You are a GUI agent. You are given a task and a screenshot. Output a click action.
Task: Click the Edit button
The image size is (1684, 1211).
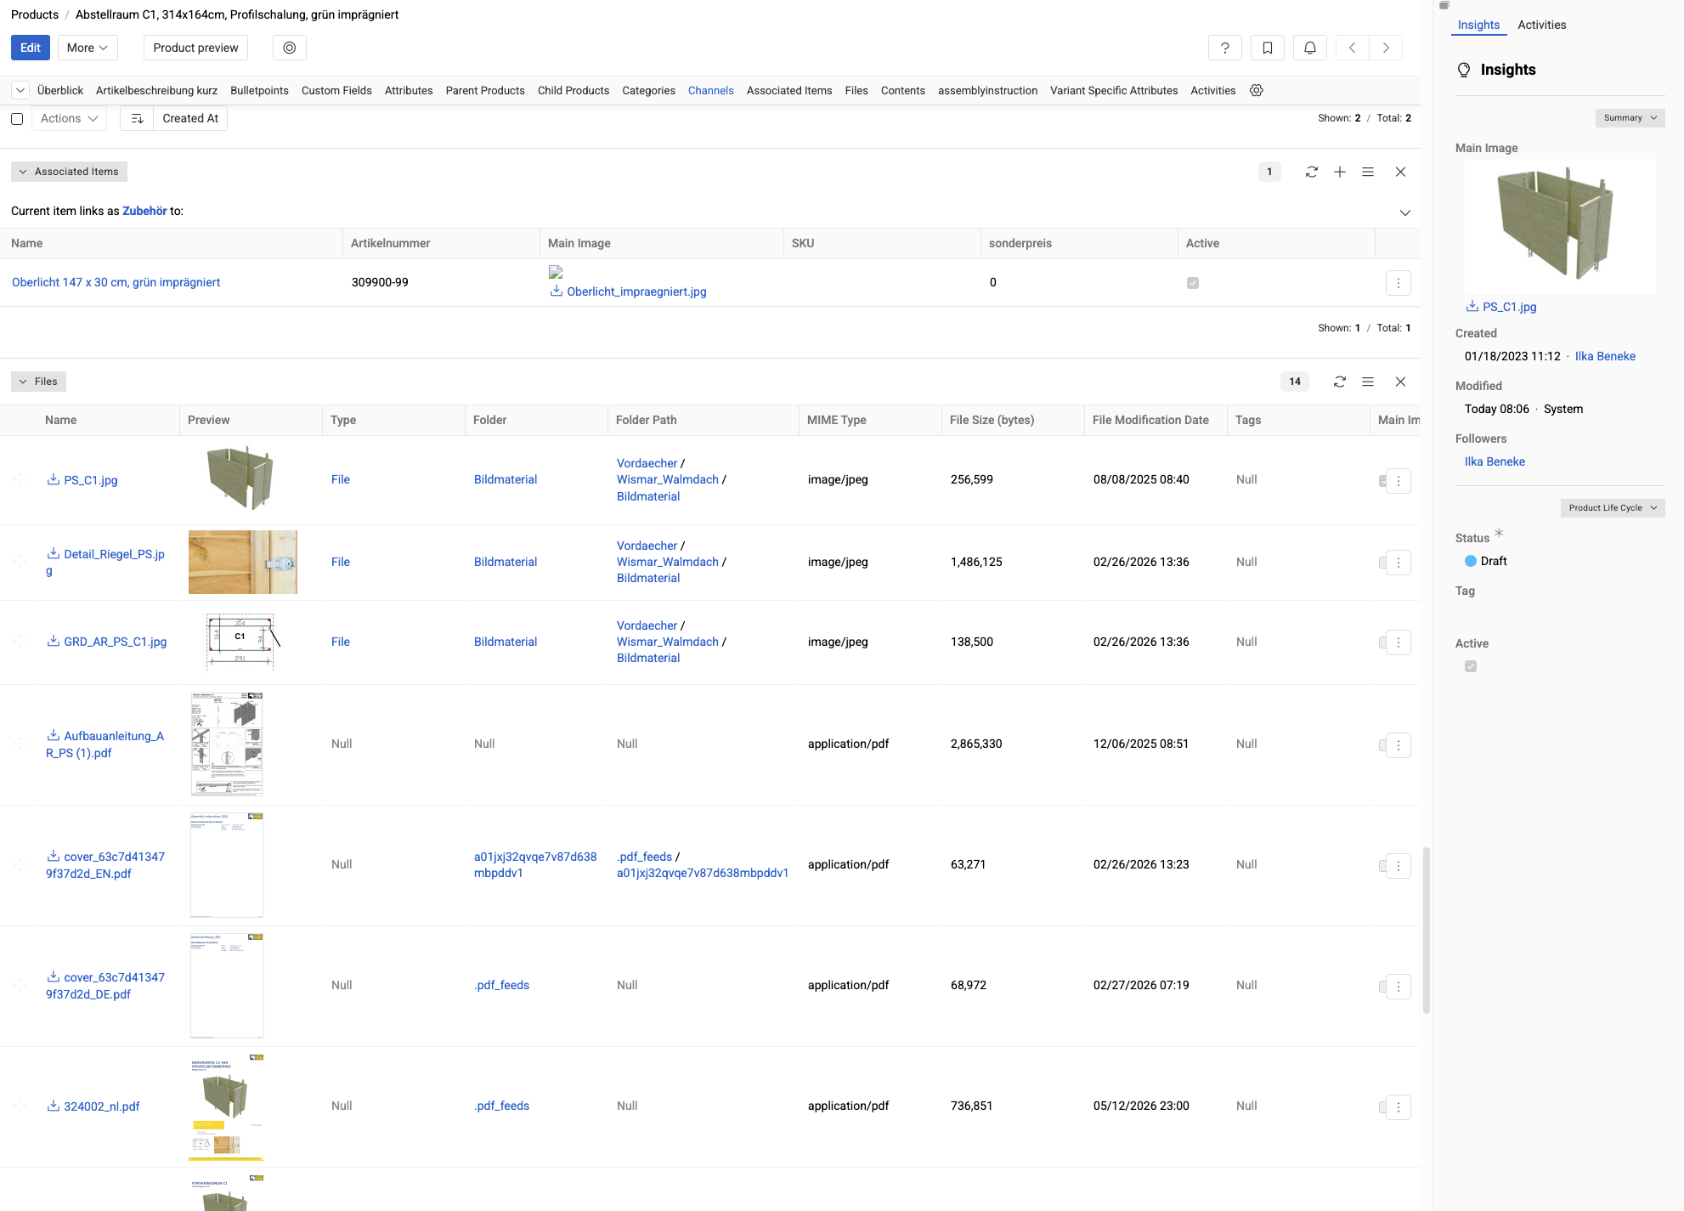pos(31,48)
